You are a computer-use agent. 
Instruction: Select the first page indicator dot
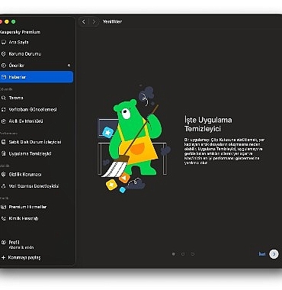tap(174, 254)
